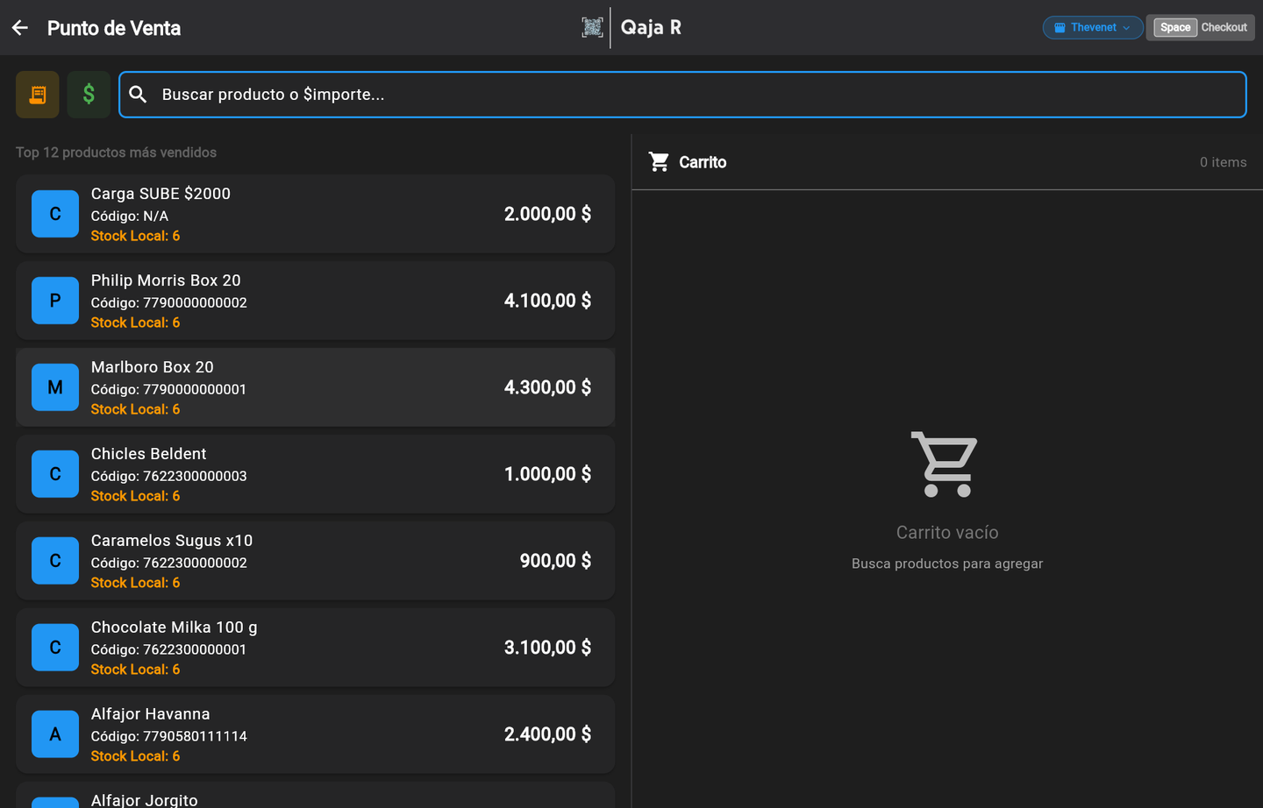Click the Alfajor Havanna A avatar

(x=55, y=734)
